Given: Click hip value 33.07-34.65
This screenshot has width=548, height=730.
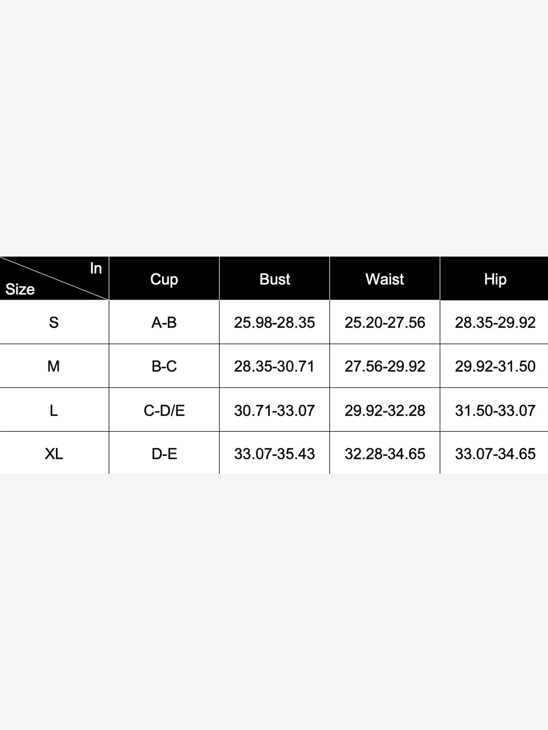Looking at the screenshot, I should click(x=494, y=453).
